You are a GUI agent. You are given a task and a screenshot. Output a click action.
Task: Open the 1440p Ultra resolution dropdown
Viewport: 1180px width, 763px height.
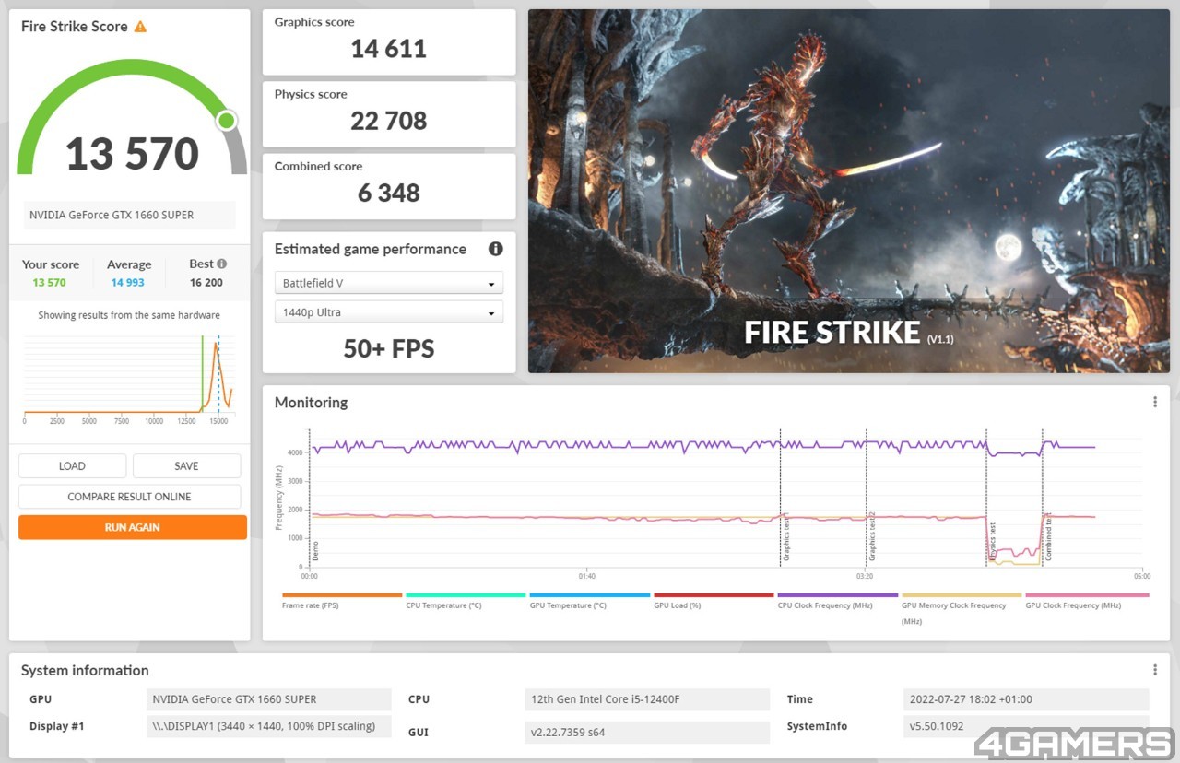tap(389, 312)
